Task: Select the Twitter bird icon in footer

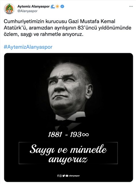Action: [64, 176]
